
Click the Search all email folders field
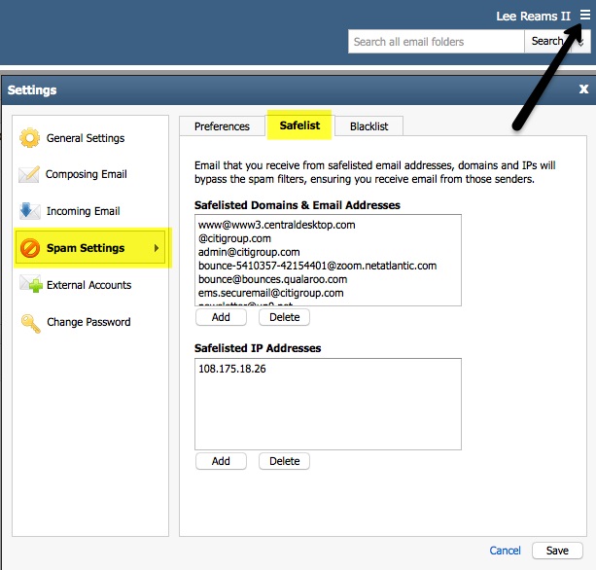tap(436, 42)
